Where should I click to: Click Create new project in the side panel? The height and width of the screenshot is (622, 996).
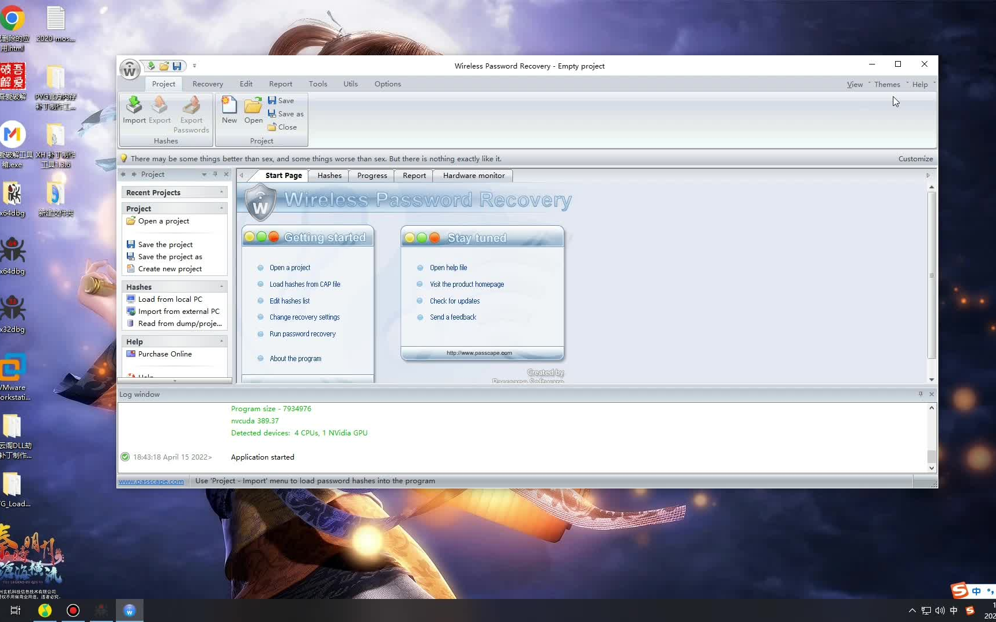169,269
